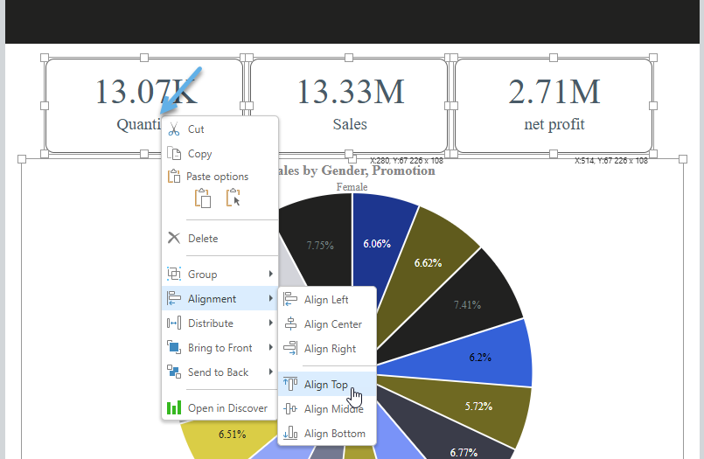Expand the Group submenu arrow
The width and height of the screenshot is (704, 459).
[271, 274]
